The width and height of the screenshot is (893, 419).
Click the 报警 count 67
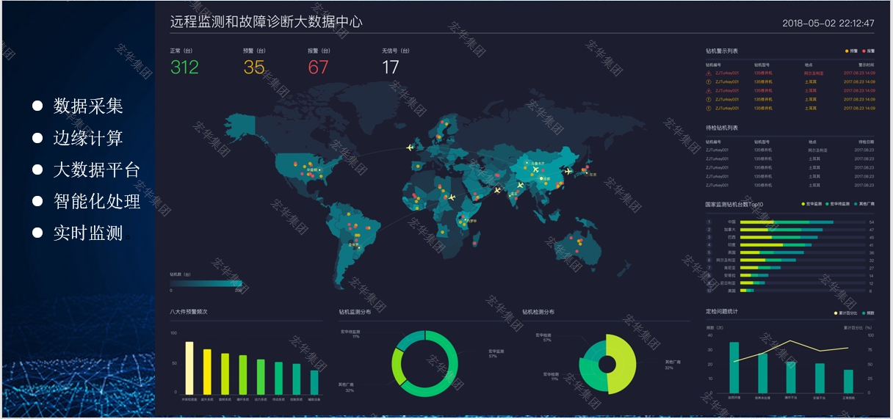pos(318,68)
